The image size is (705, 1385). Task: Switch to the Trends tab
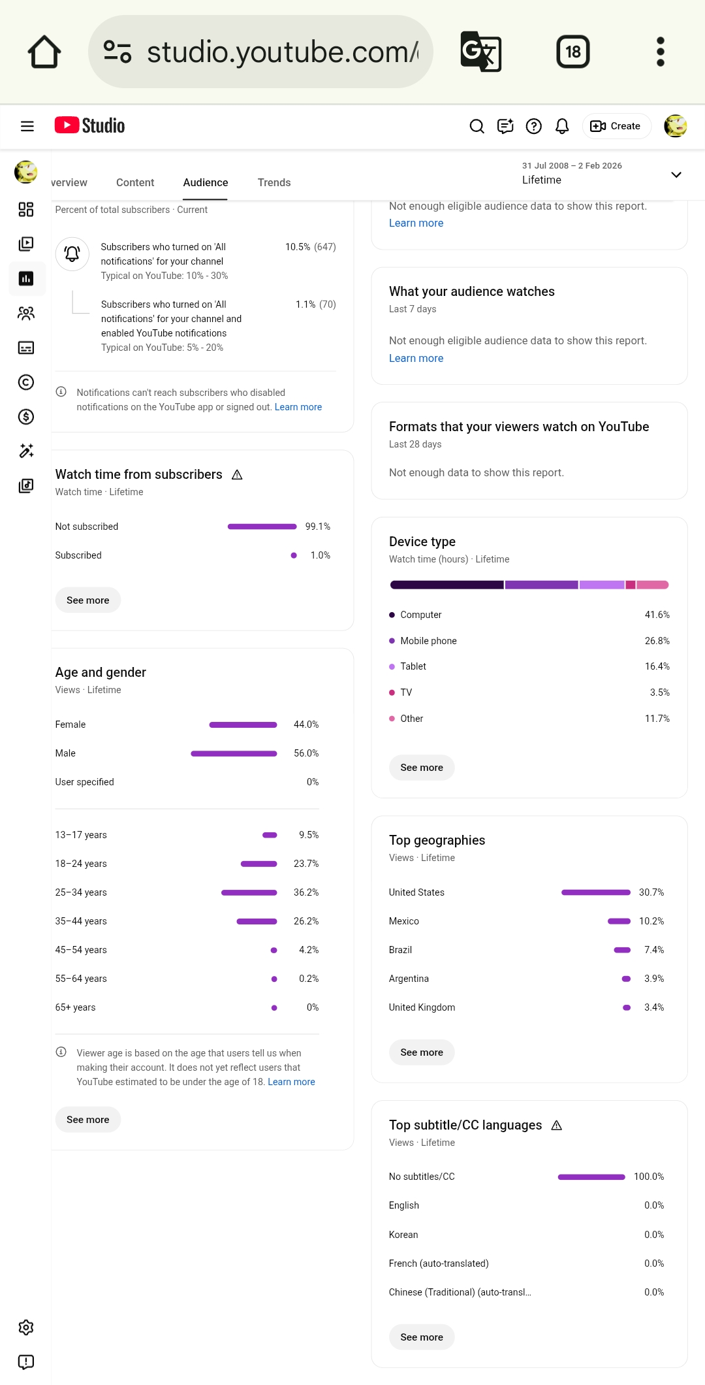pyautogui.click(x=274, y=182)
